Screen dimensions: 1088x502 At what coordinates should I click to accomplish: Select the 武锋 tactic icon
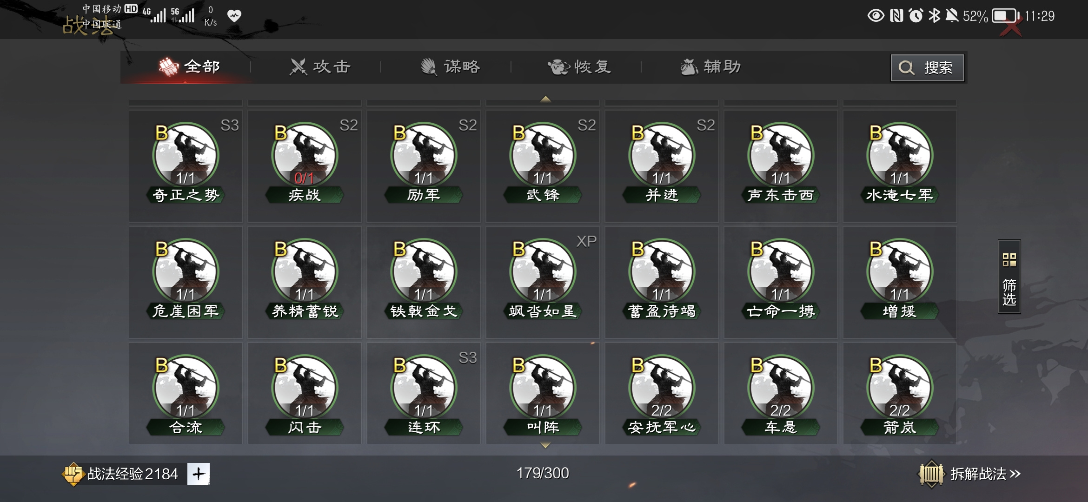(543, 156)
